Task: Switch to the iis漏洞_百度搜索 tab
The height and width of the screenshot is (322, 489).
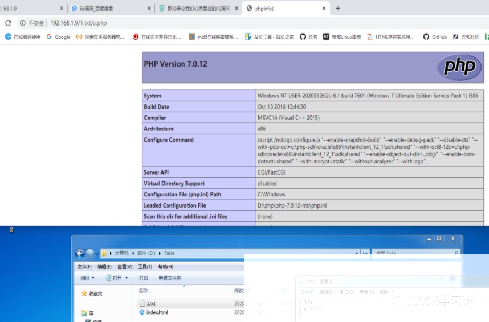Action: (x=108, y=9)
